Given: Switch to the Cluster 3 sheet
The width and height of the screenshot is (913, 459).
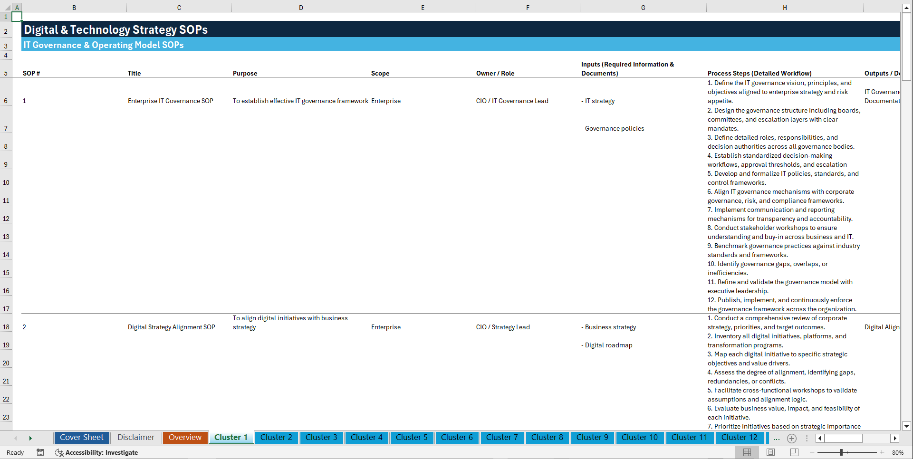Looking at the screenshot, I should [x=321, y=438].
